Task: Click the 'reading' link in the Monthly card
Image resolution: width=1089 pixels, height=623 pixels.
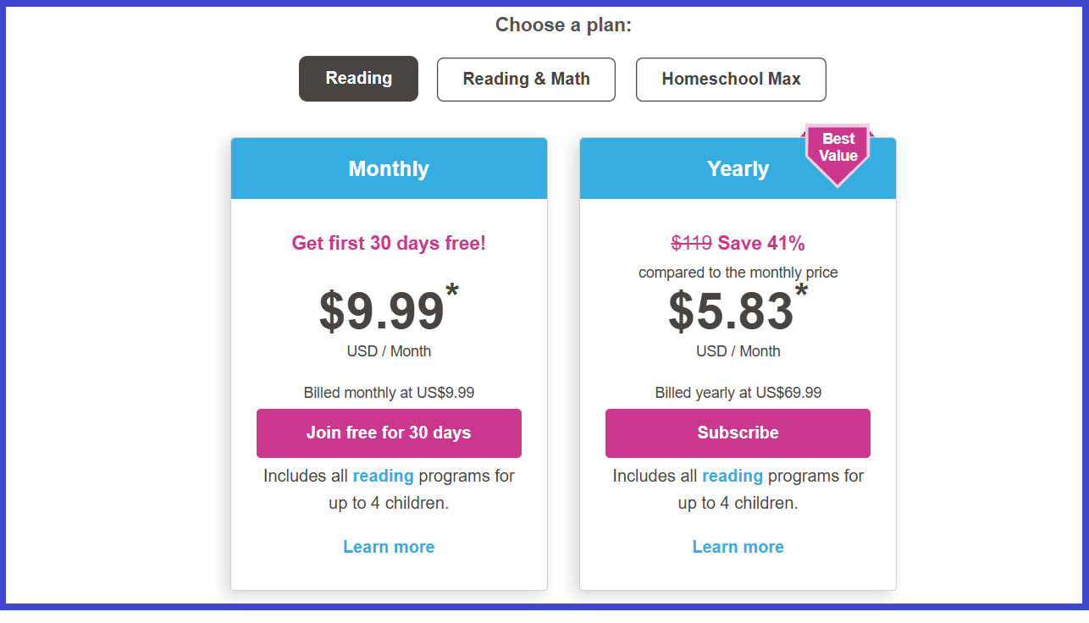Action: [384, 476]
